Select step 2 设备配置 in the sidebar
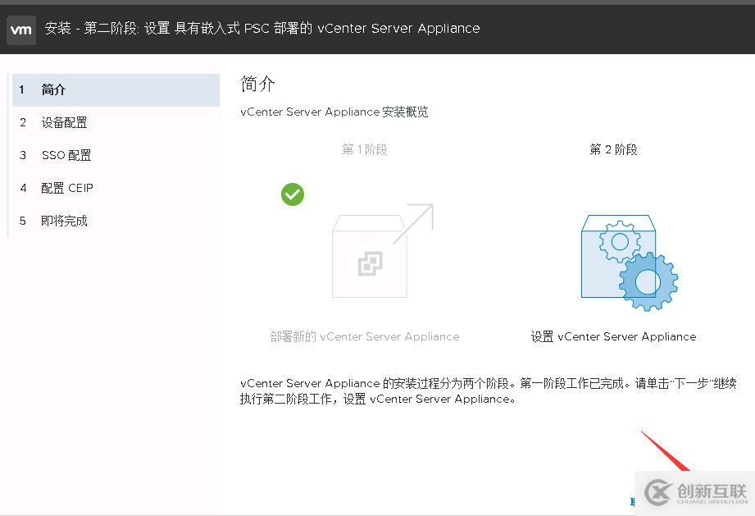This screenshot has height=516, width=755. coord(65,122)
